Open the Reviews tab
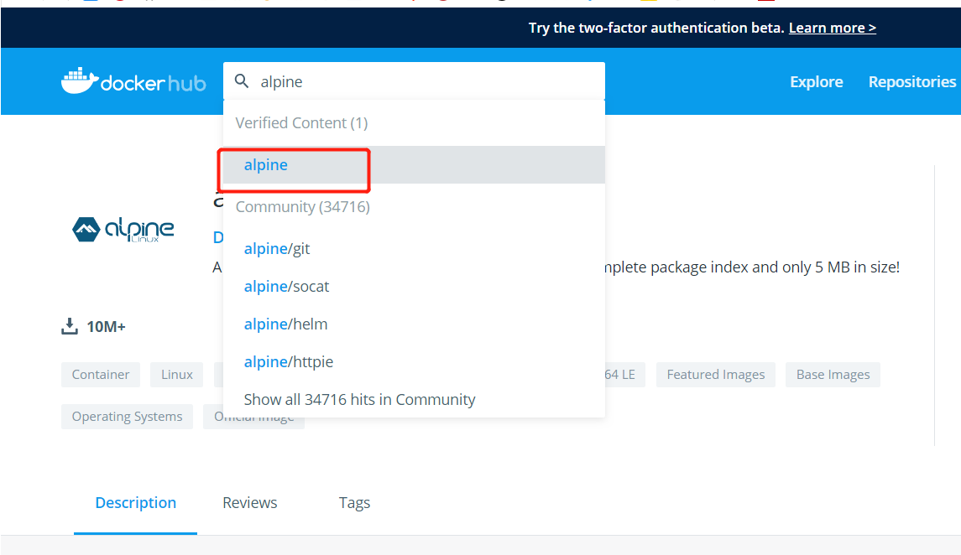This screenshot has width=961, height=555. click(x=249, y=503)
